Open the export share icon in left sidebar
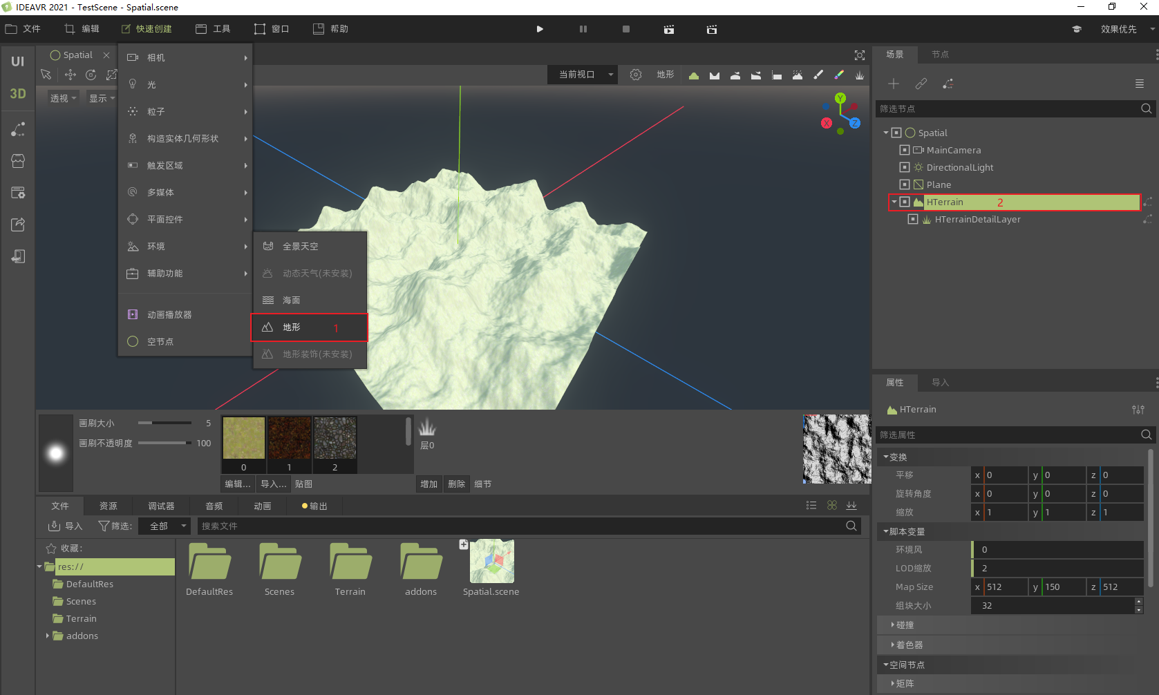 [18, 225]
